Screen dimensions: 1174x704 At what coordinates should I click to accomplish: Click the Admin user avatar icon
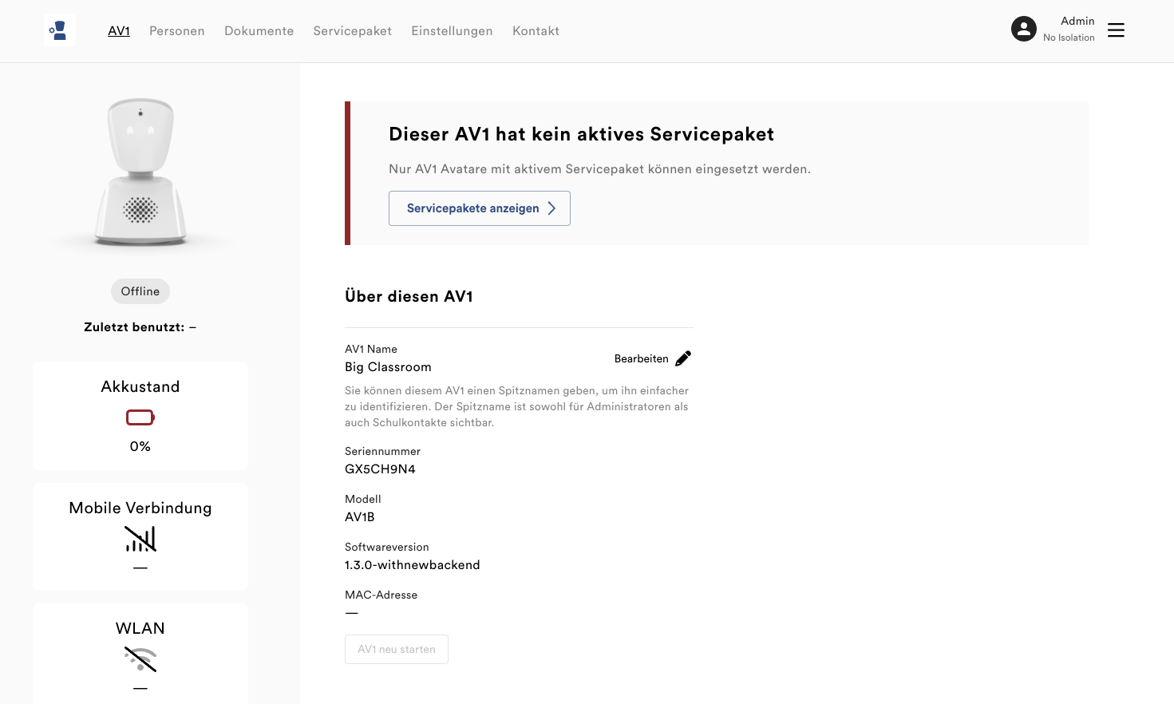[1023, 29]
